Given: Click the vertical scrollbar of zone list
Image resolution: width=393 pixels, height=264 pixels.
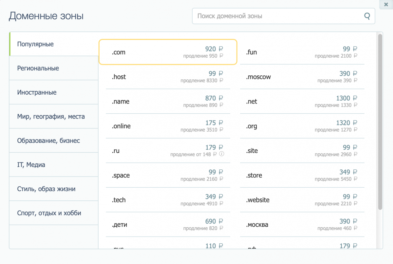Looking at the screenshot, I should tap(380, 121).
